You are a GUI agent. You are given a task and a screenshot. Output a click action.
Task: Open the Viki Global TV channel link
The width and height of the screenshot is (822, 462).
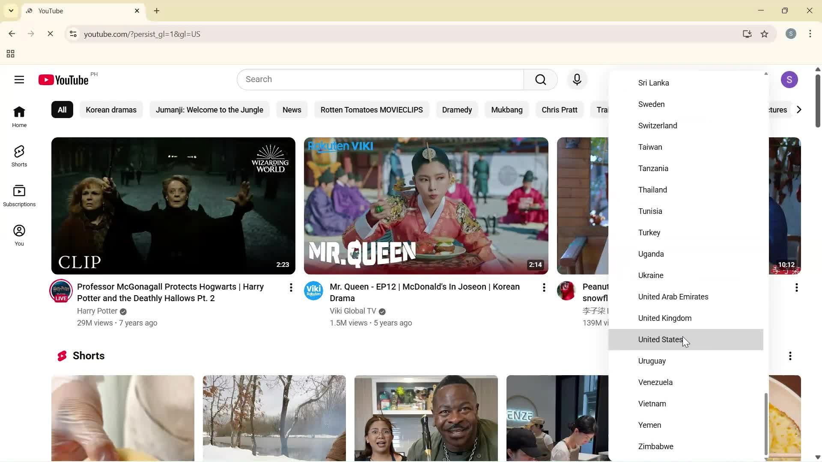(352, 311)
